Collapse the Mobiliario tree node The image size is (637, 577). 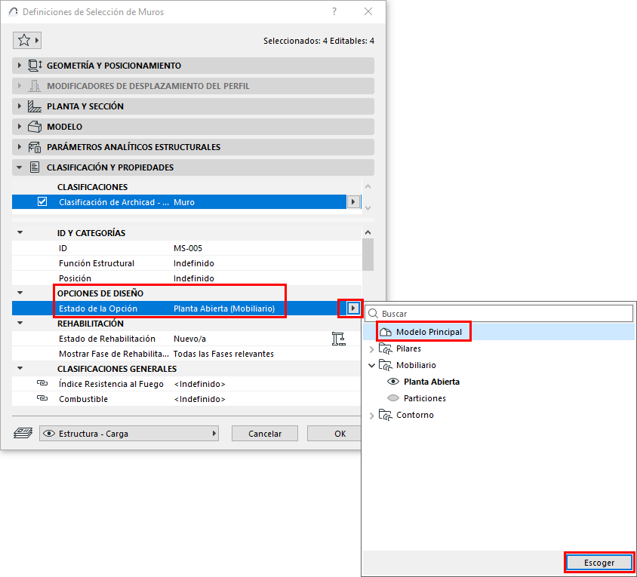[x=371, y=366]
